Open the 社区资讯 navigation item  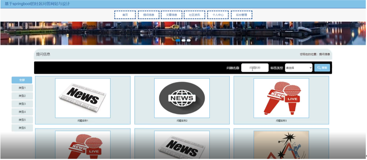pos(195,15)
